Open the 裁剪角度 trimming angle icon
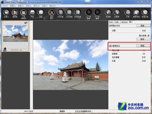The width and height of the screenshot is (152, 114). 136,12
